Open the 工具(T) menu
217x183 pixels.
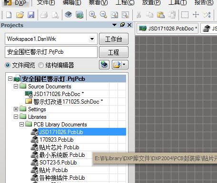click(178, 2)
